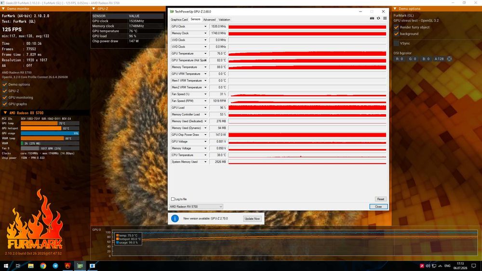
Task: Open the GPU-Z hamburger menu icon
Action: (x=385, y=18)
